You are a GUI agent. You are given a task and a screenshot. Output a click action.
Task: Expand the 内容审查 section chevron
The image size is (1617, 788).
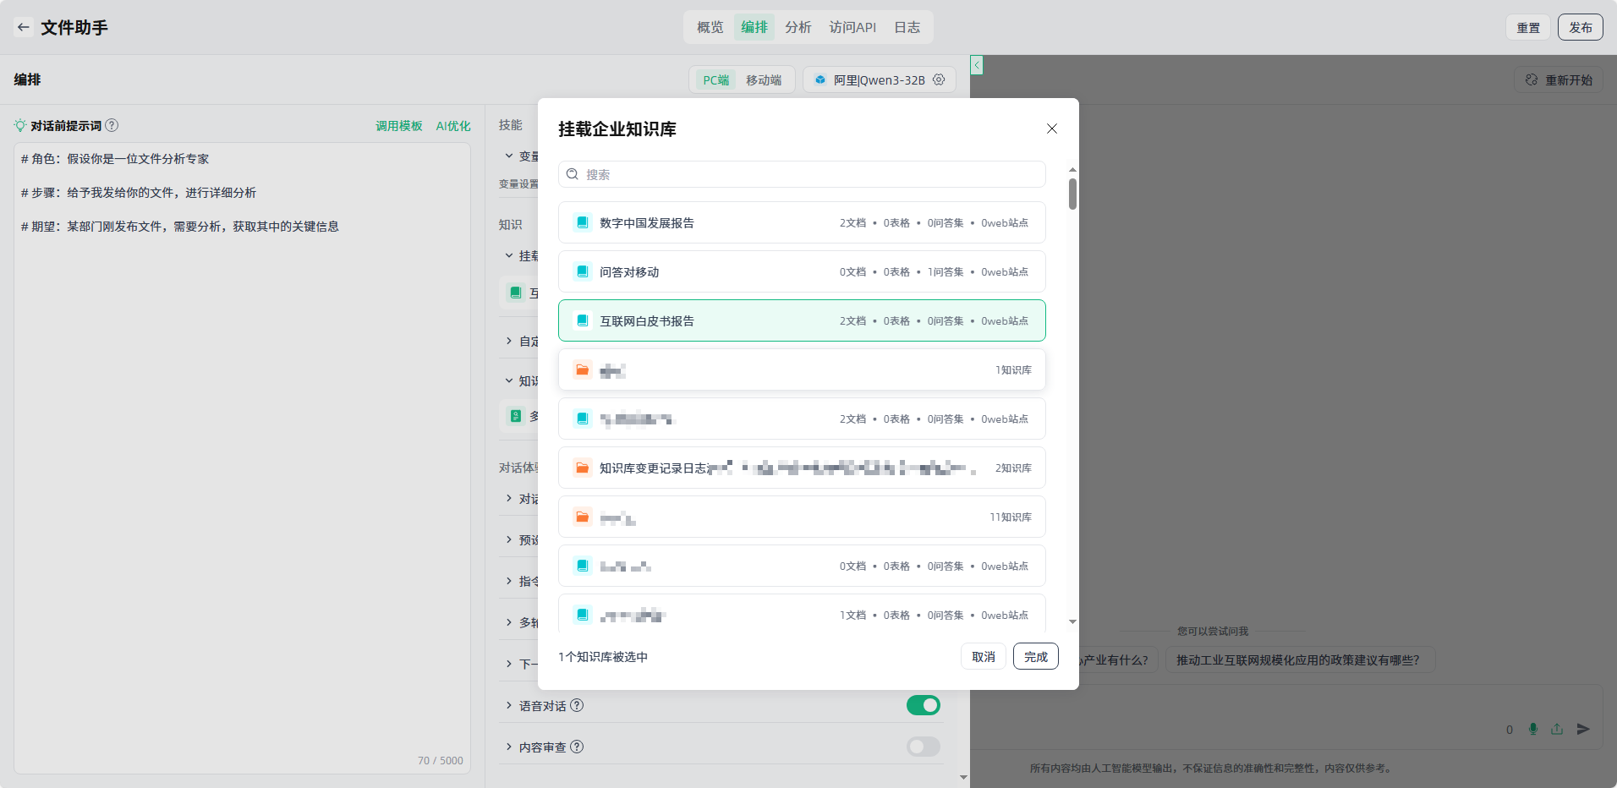coord(509,747)
